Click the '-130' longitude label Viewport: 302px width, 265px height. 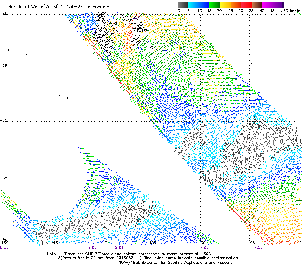point(200,243)
